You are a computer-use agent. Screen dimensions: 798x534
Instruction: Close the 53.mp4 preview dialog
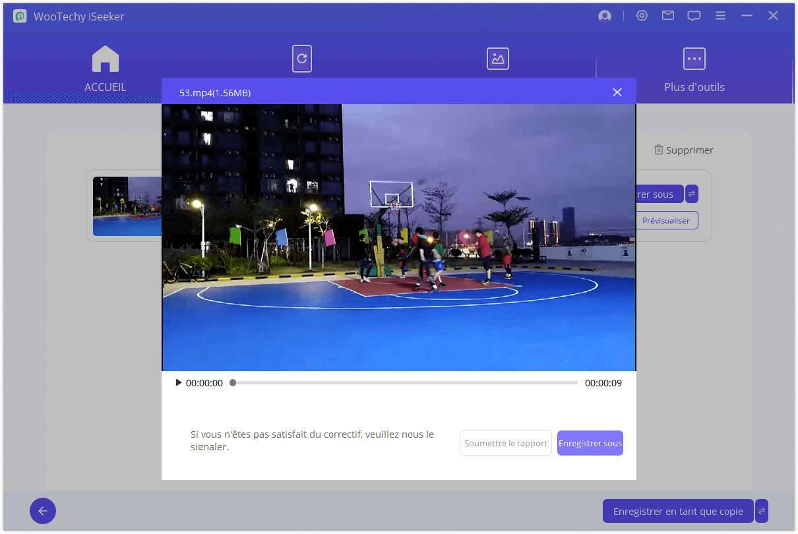click(x=617, y=92)
